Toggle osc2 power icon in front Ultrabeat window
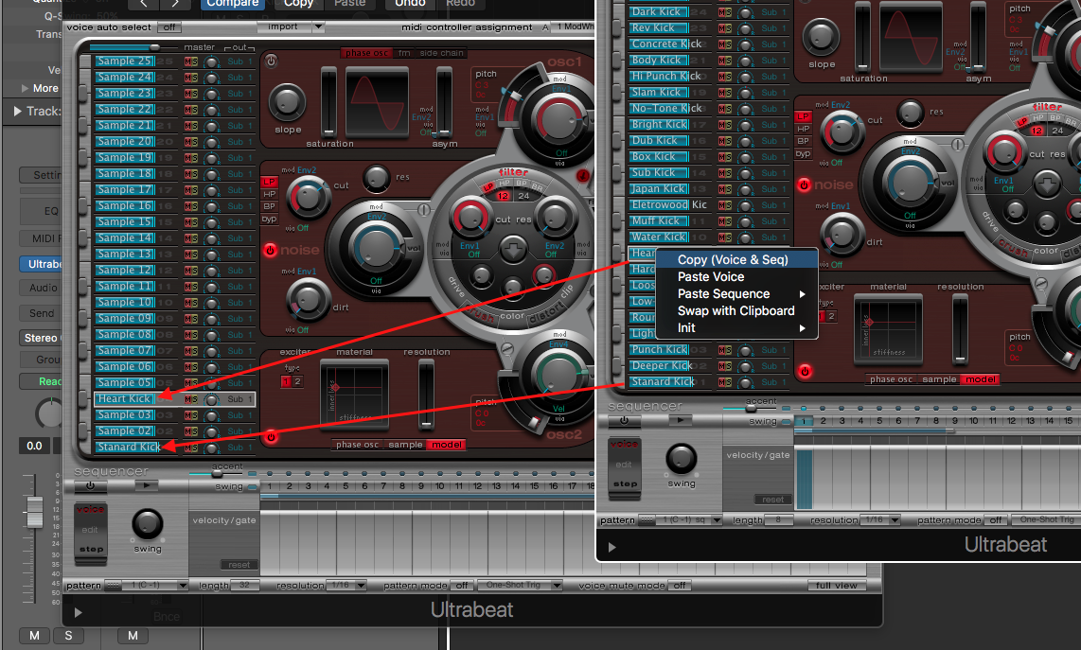 tap(805, 371)
